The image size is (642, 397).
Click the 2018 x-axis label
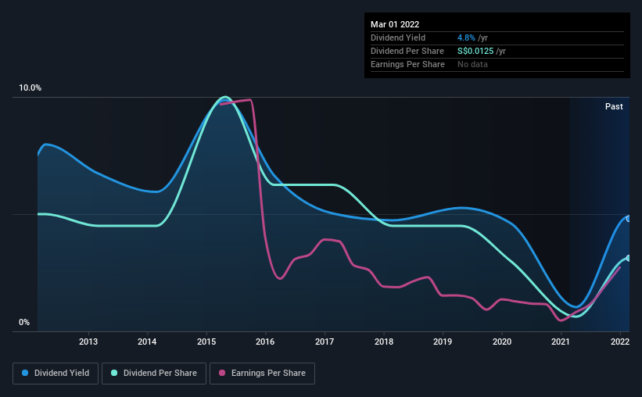point(384,342)
